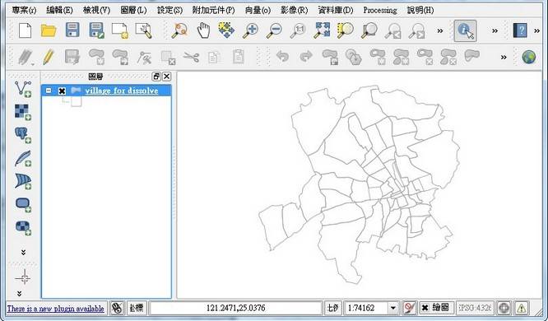The image size is (548, 321).
Task: Click Add Raster Layer checkerboard icon
Action: (x=23, y=112)
